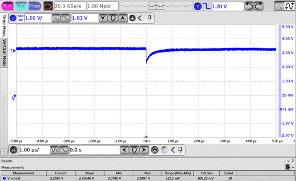Select the trigger level T marker on left edge
Screen dimensions: 296x181
[x=13, y=51]
